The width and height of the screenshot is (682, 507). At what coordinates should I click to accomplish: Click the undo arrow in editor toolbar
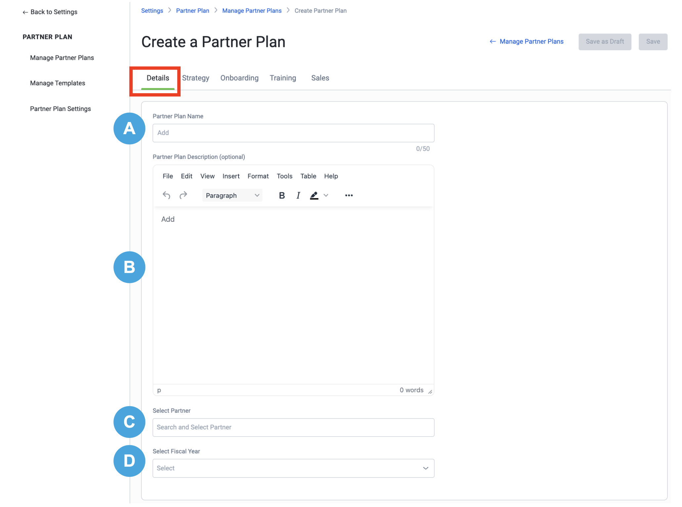166,196
